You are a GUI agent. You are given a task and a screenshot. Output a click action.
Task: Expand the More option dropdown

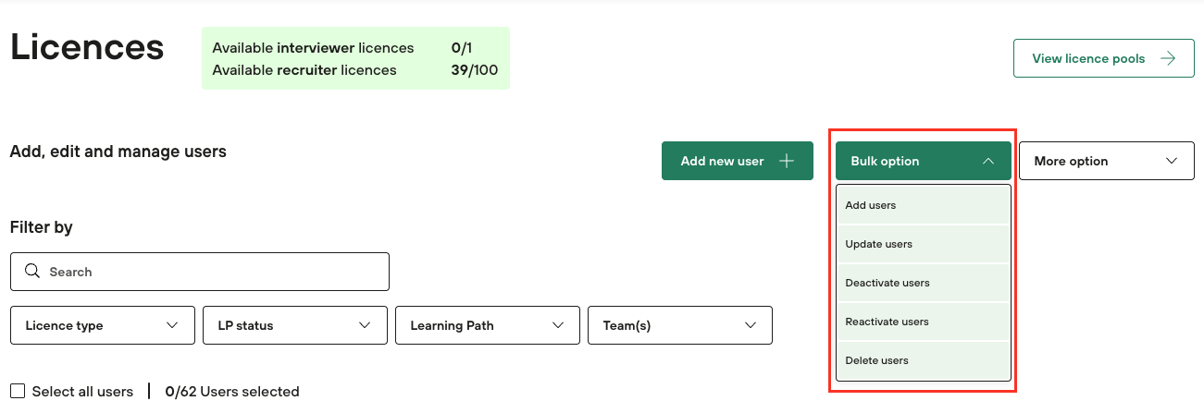(x=1106, y=161)
